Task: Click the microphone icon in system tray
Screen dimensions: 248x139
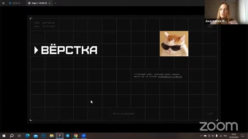Action: (217, 136)
